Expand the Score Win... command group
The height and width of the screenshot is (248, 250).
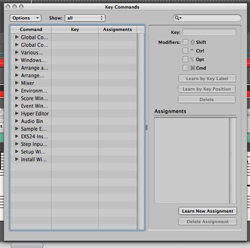coord(17,98)
